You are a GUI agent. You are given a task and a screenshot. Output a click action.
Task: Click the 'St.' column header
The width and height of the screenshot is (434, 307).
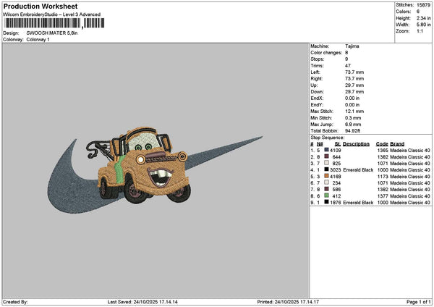pyautogui.click(x=338, y=144)
